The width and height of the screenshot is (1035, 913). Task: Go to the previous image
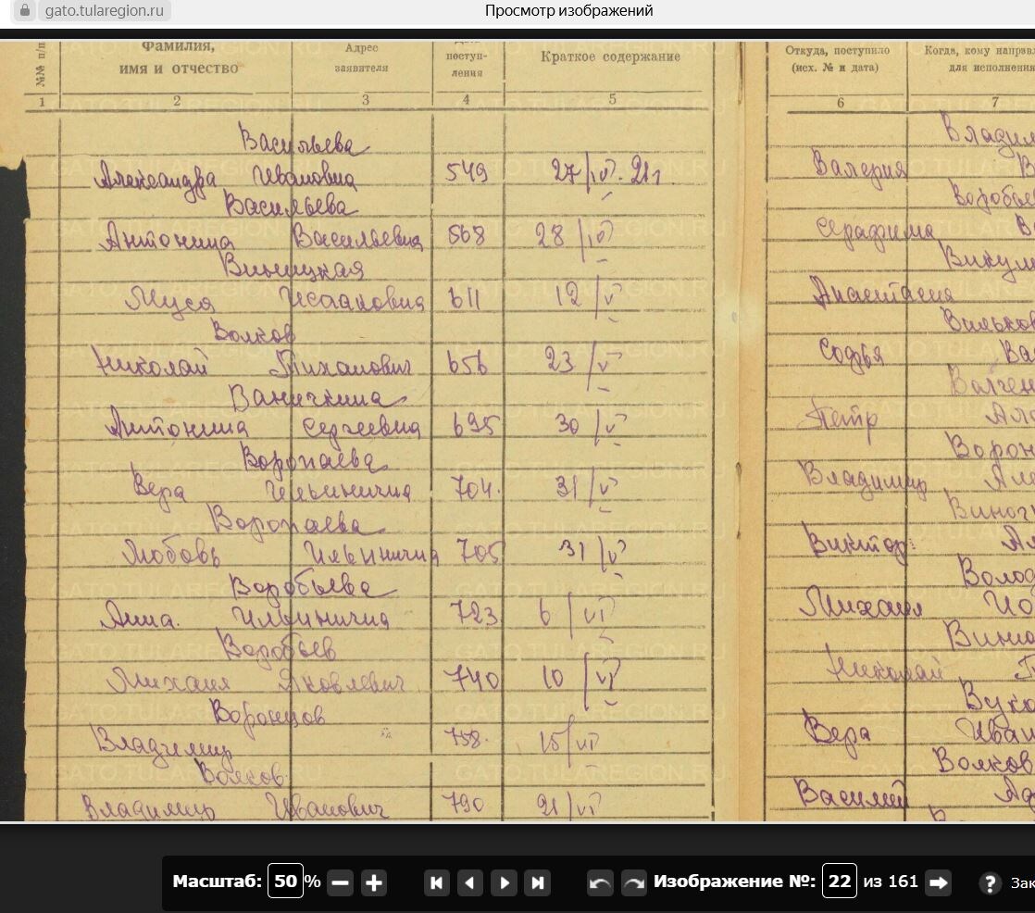pos(470,882)
